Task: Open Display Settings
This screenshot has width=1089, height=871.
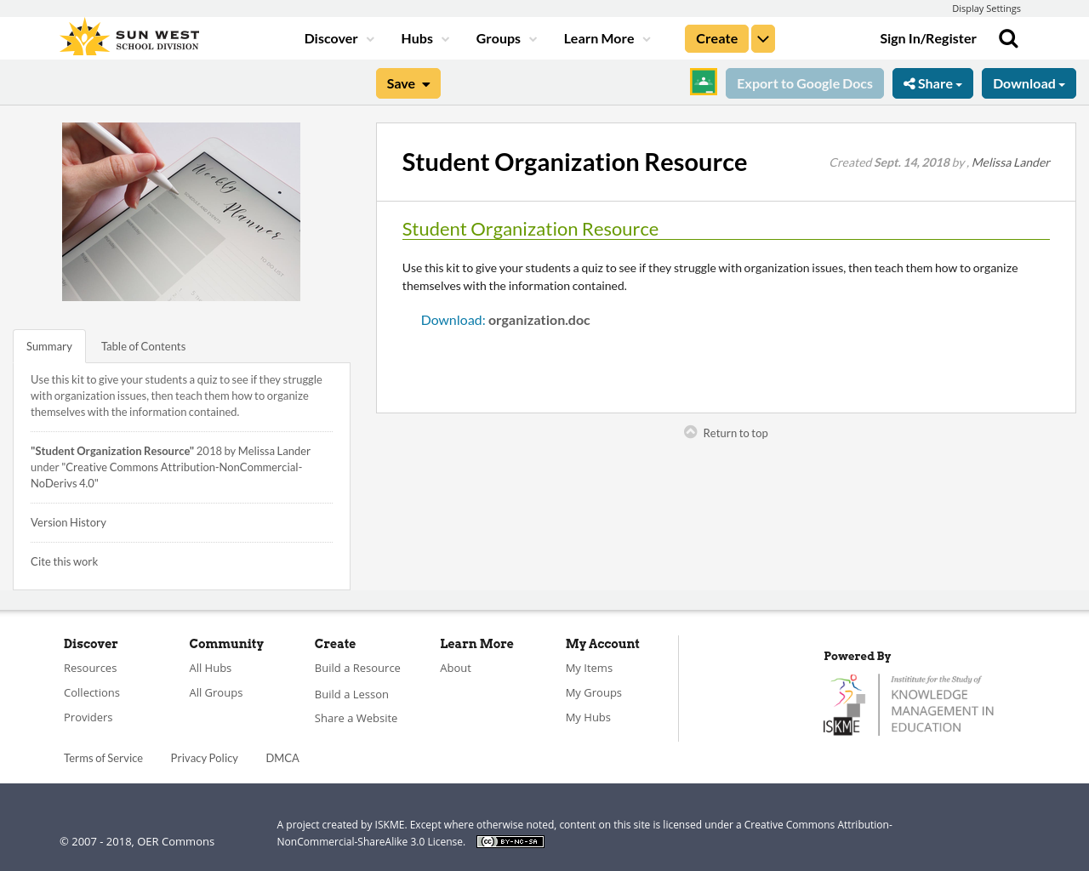Action: point(986,7)
